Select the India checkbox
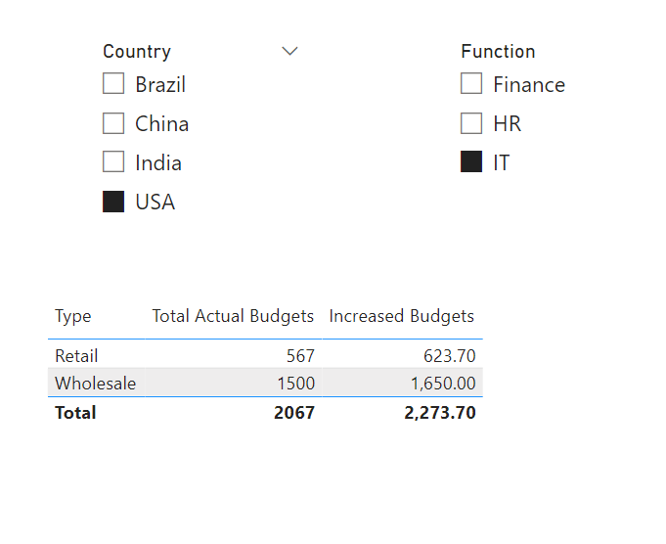Image resolution: width=666 pixels, height=544 pixels. (113, 161)
